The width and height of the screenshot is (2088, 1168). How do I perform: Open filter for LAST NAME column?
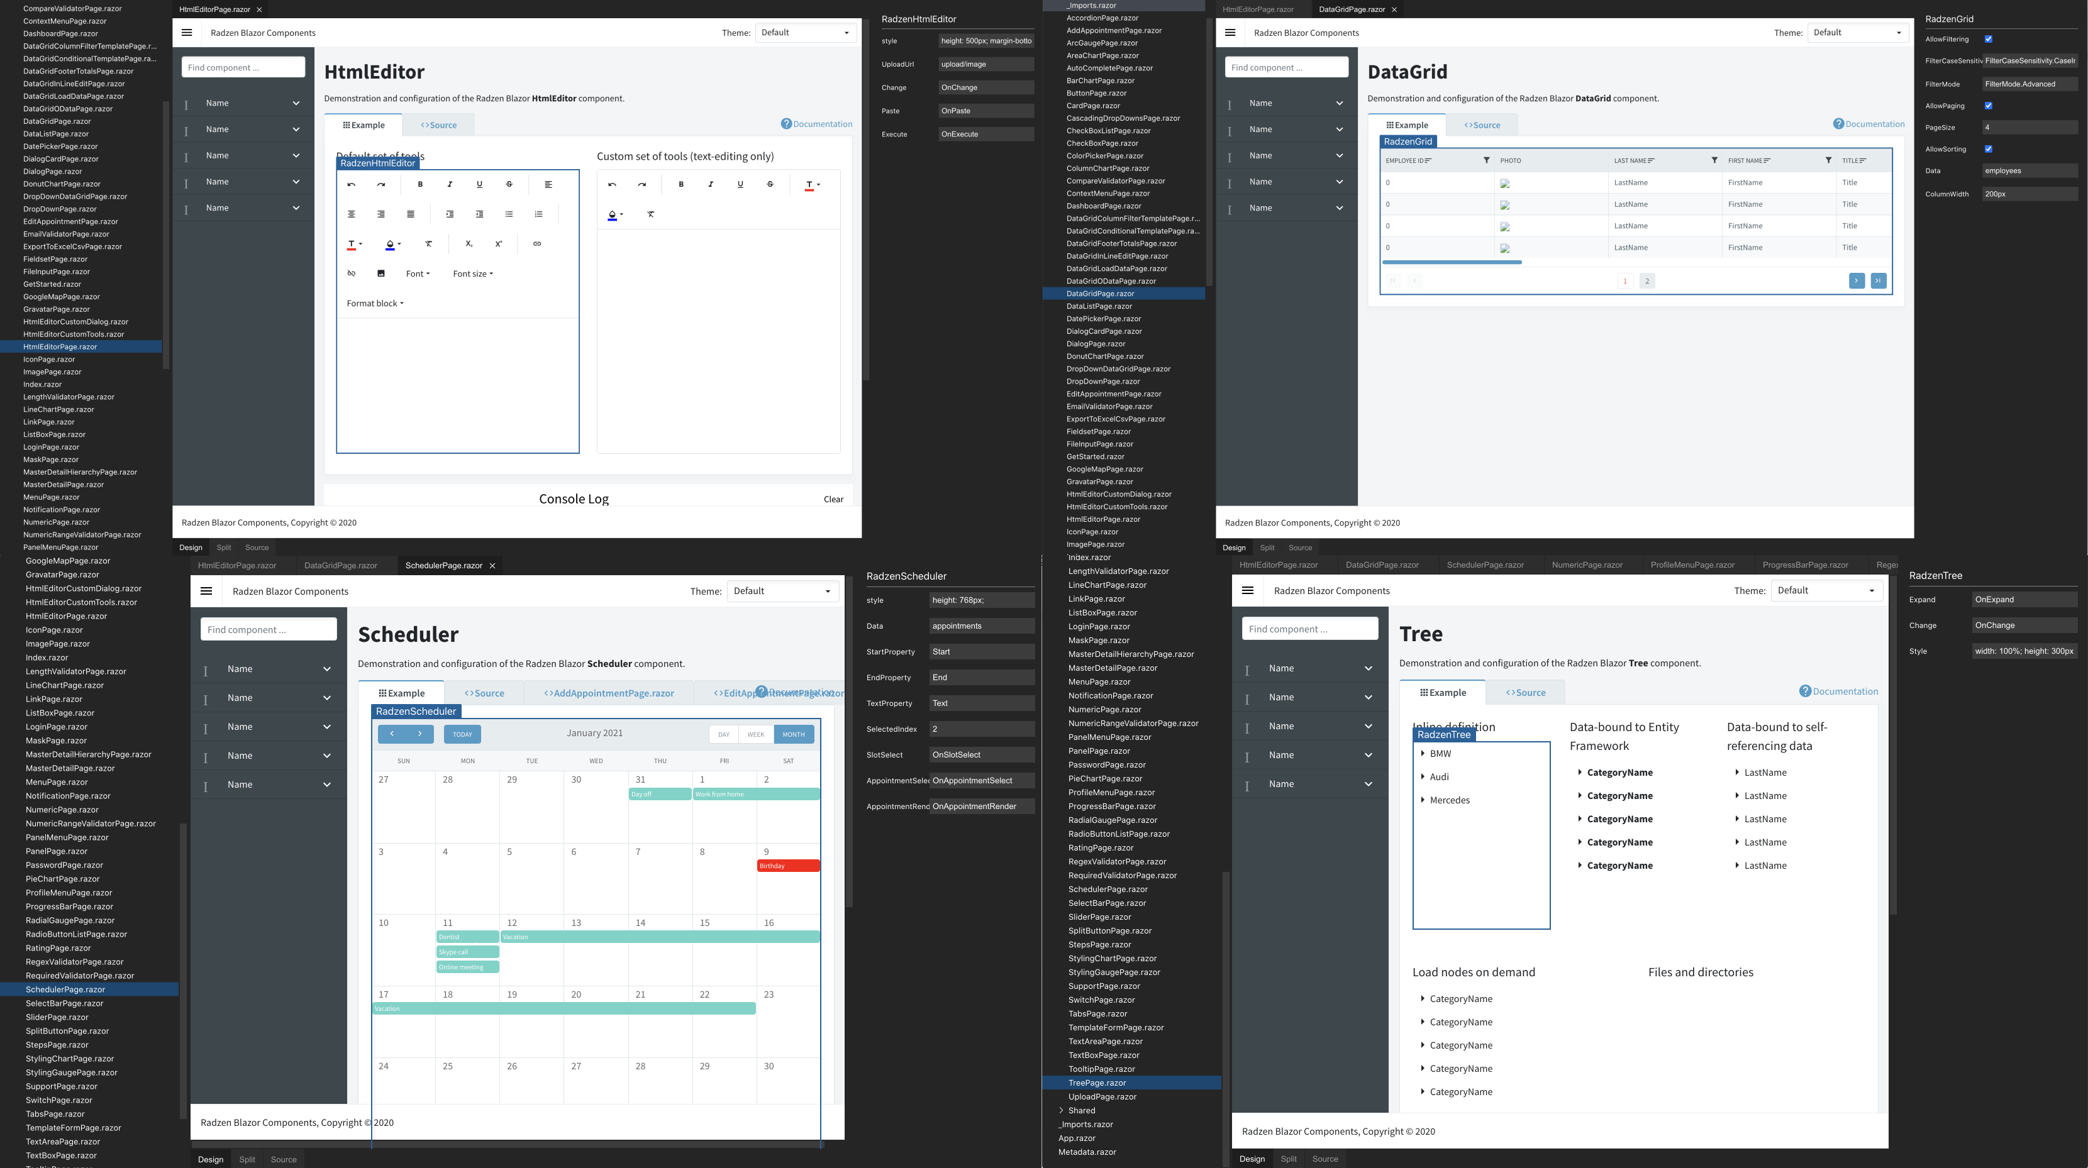pyautogui.click(x=1714, y=160)
